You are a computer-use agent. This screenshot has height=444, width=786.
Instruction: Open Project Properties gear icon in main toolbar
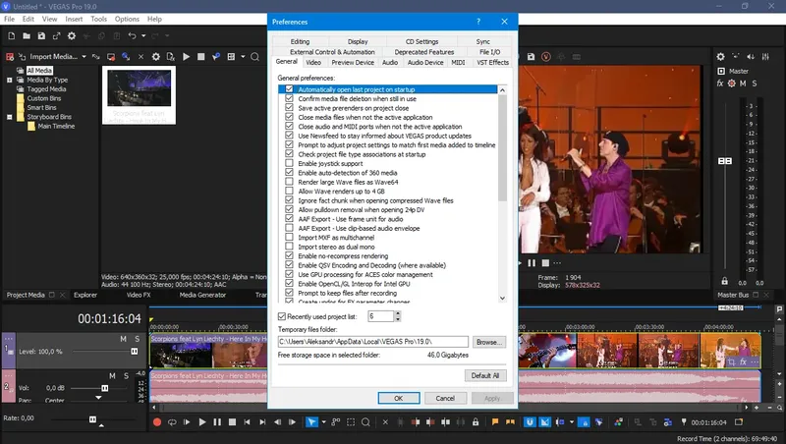tap(72, 36)
